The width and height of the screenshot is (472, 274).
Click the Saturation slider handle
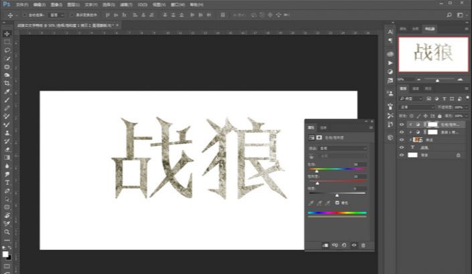coord(317,183)
